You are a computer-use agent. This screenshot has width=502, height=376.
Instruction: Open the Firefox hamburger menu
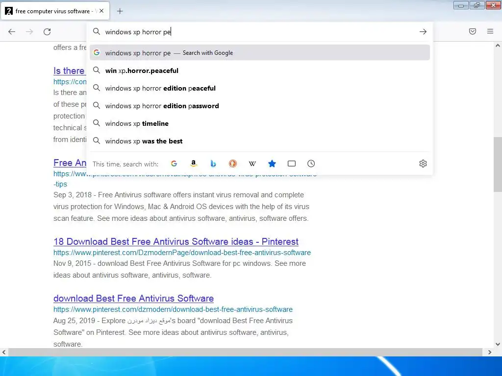click(x=490, y=31)
